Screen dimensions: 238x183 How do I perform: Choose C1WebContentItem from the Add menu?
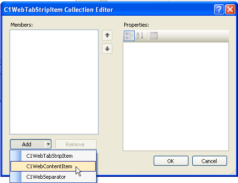[x=53, y=166]
